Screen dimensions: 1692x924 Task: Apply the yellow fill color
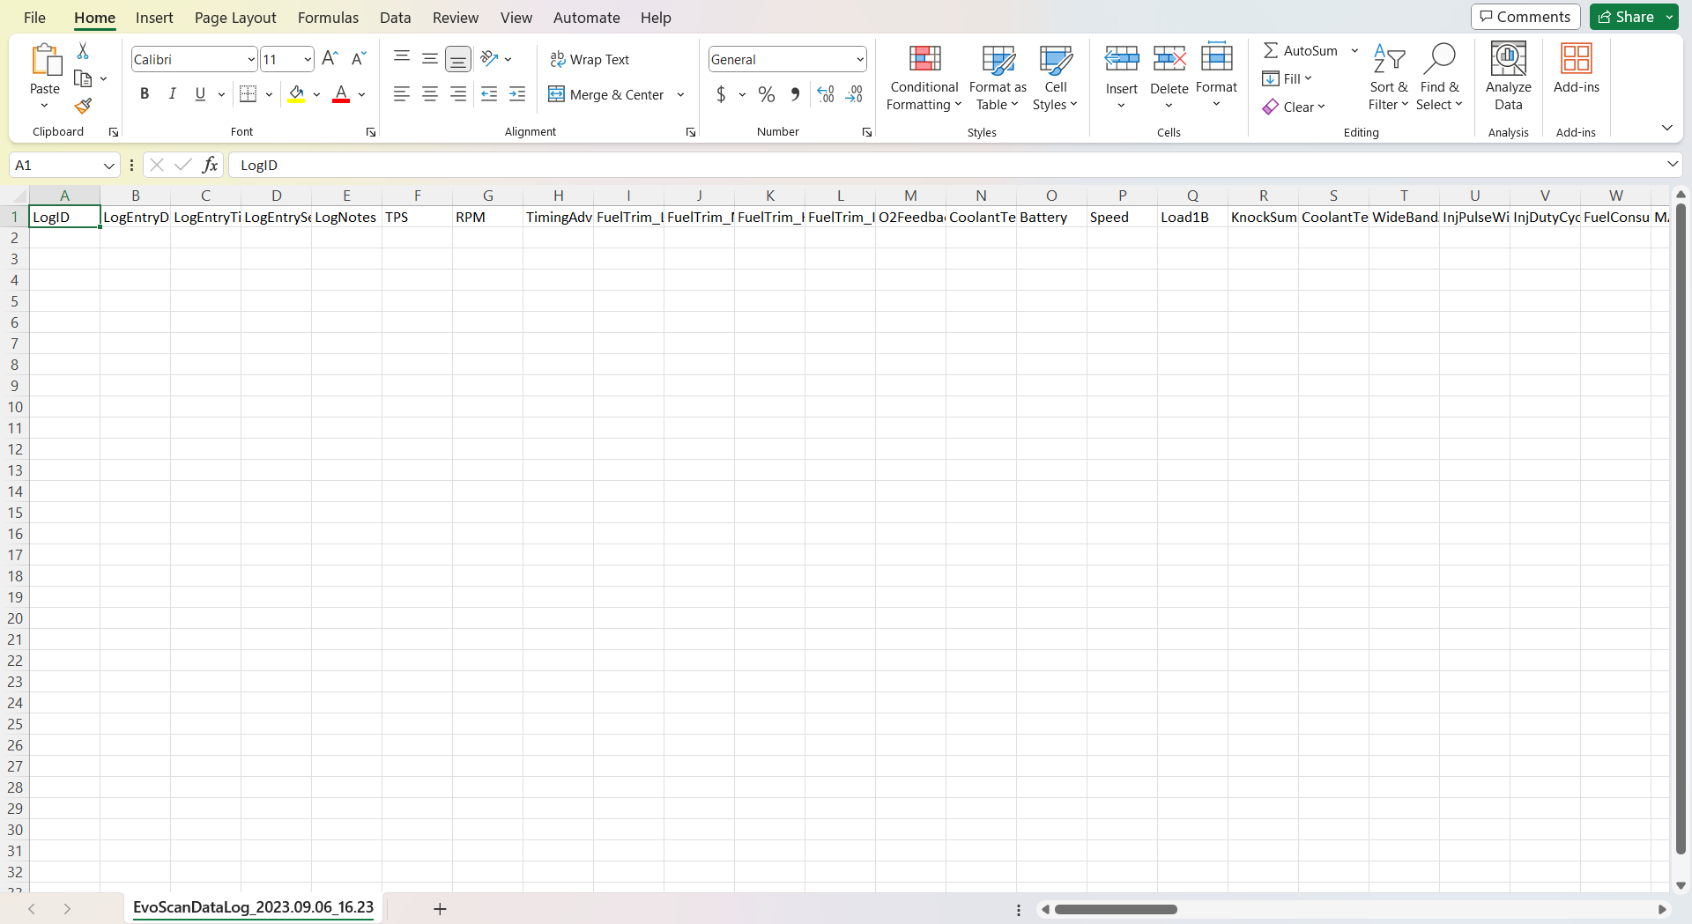point(296,94)
